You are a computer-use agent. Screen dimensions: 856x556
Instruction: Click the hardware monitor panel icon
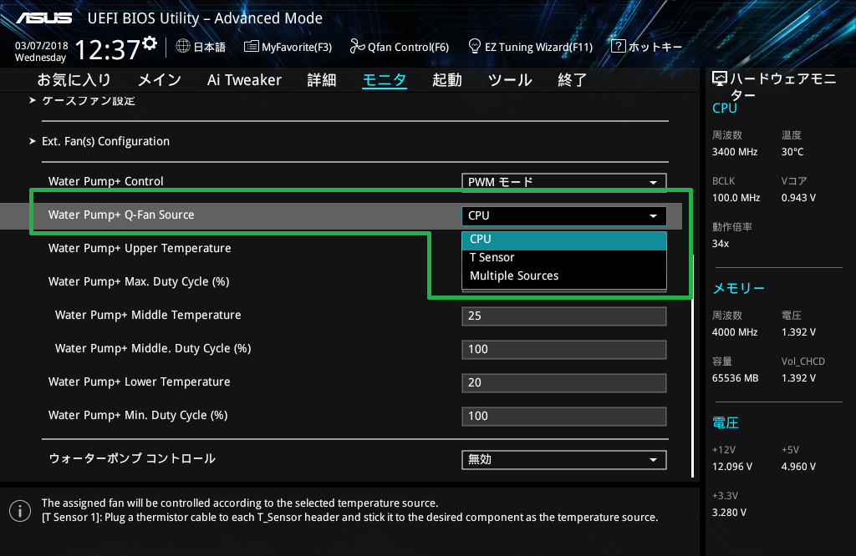tap(720, 79)
